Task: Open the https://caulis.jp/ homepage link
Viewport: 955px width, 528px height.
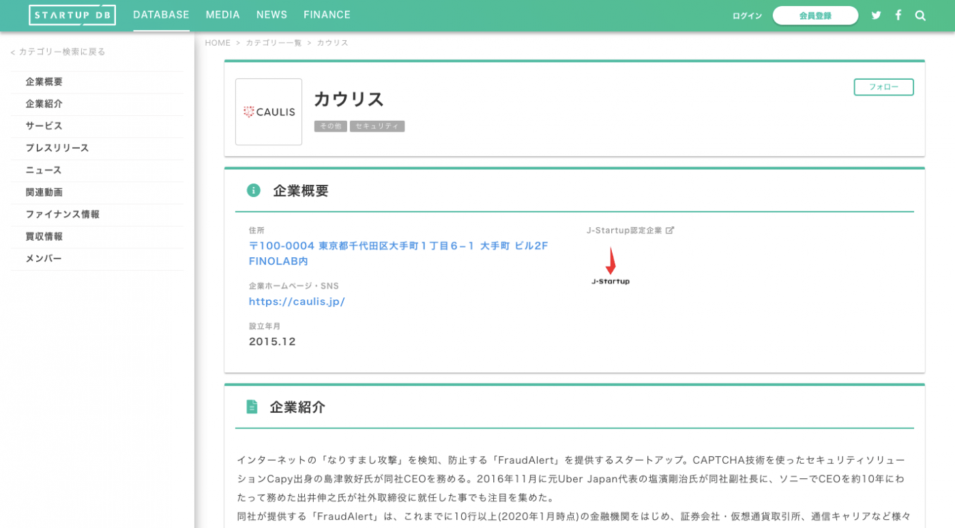Action: tap(297, 302)
